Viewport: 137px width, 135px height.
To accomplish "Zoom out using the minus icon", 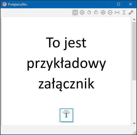I will pyautogui.click(x=110, y=12).
